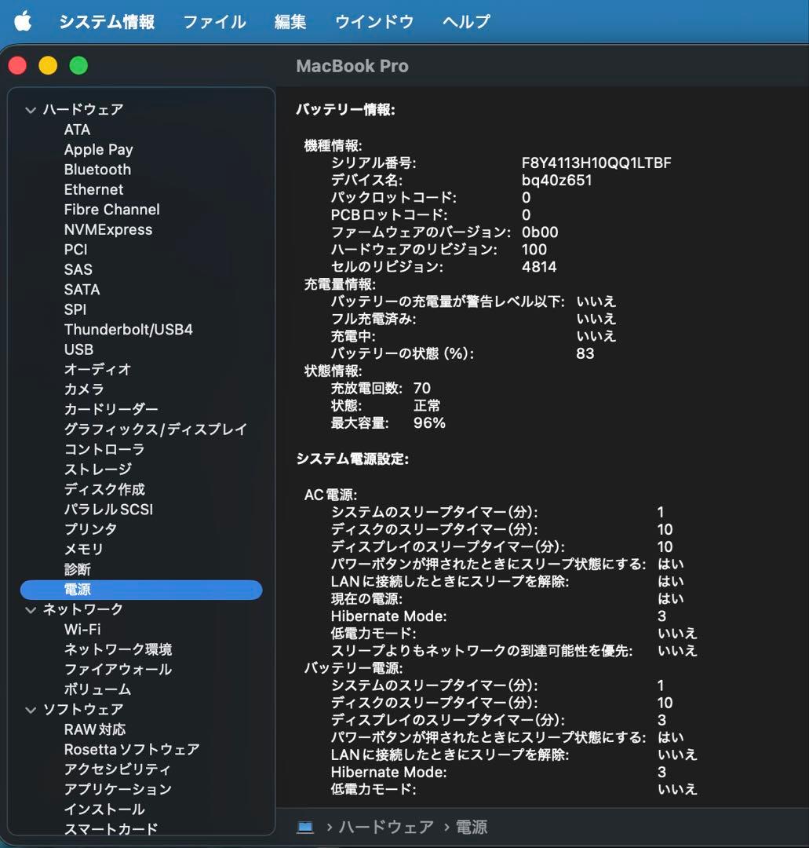Viewport: 809px width, 848px height.
Task: Select Bluetooth in the hardware list
Action: (x=97, y=170)
